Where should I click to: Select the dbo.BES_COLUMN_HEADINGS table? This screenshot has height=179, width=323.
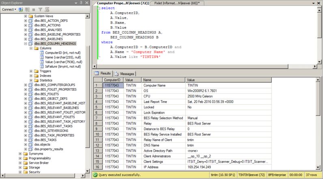[55, 43]
